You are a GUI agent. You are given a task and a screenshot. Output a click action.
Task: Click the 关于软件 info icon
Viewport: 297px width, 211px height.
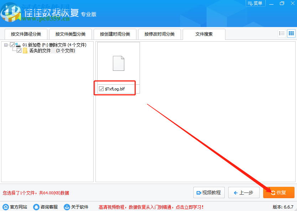pyautogui.click(x=67, y=206)
